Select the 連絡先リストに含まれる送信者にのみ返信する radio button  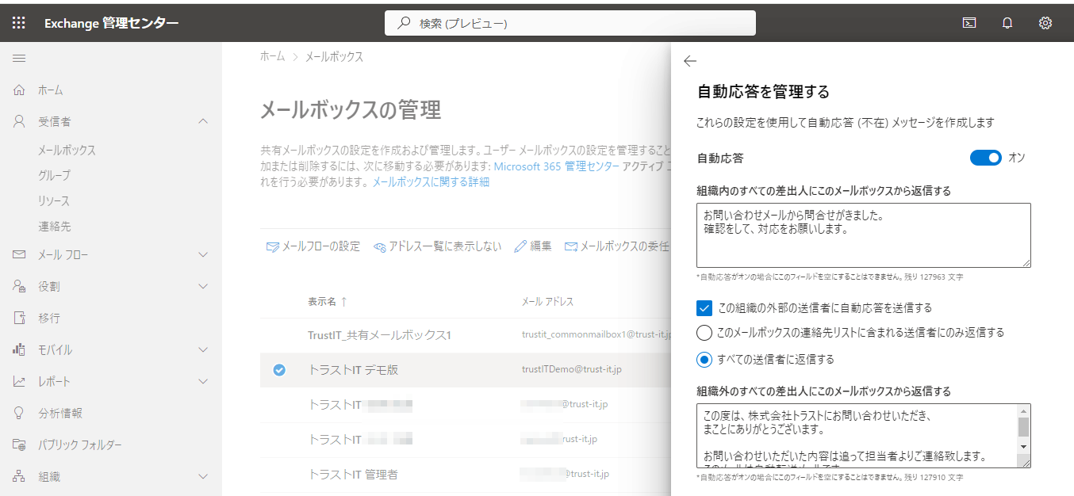pos(704,333)
